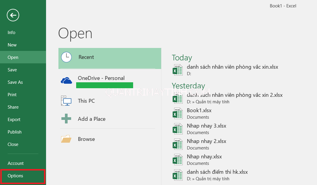Open the Account page
The height and width of the screenshot is (185, 317).
(16, 163)
